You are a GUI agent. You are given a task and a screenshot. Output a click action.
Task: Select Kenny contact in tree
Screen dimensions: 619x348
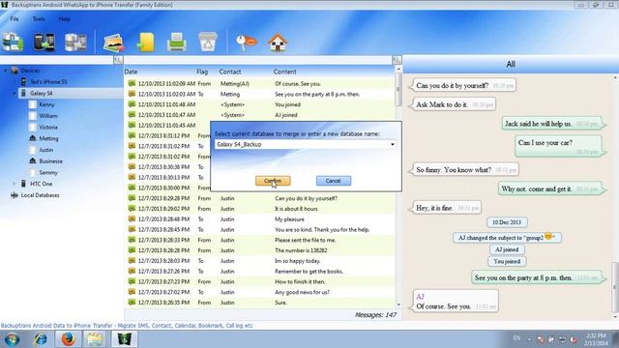(46, 104)
